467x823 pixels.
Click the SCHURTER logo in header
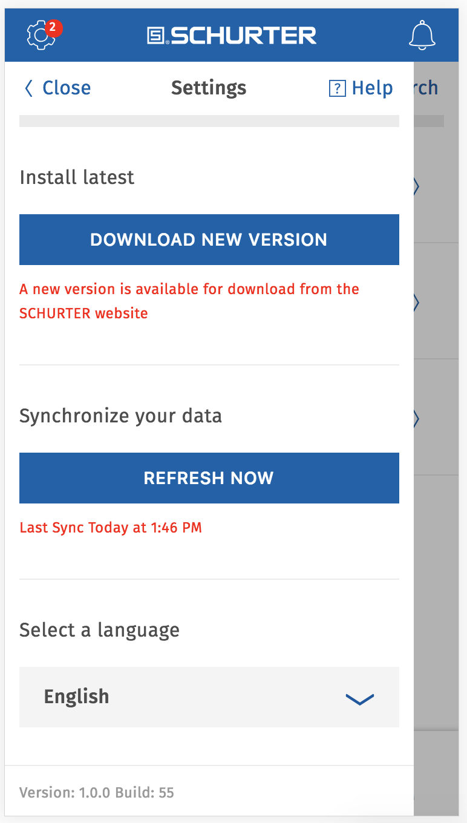(x=232, y=35)
